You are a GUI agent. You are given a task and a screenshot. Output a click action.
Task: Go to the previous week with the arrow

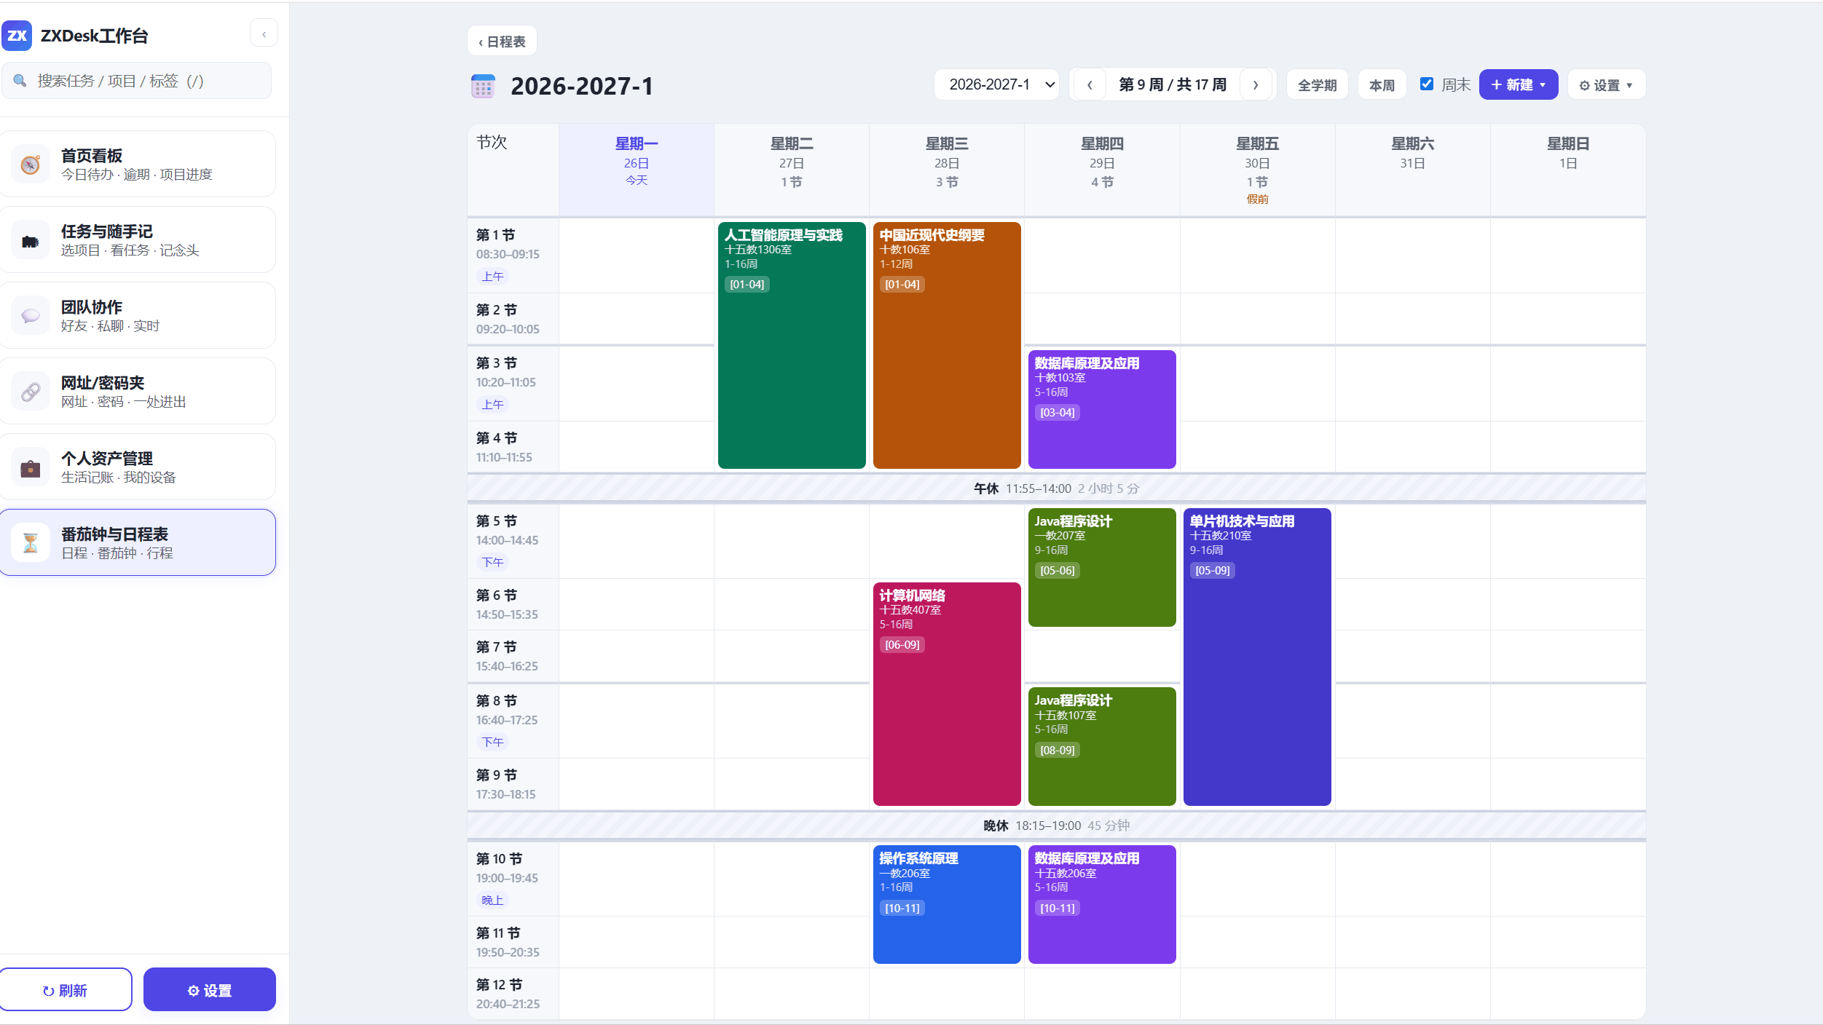(x=1089, y=84)
